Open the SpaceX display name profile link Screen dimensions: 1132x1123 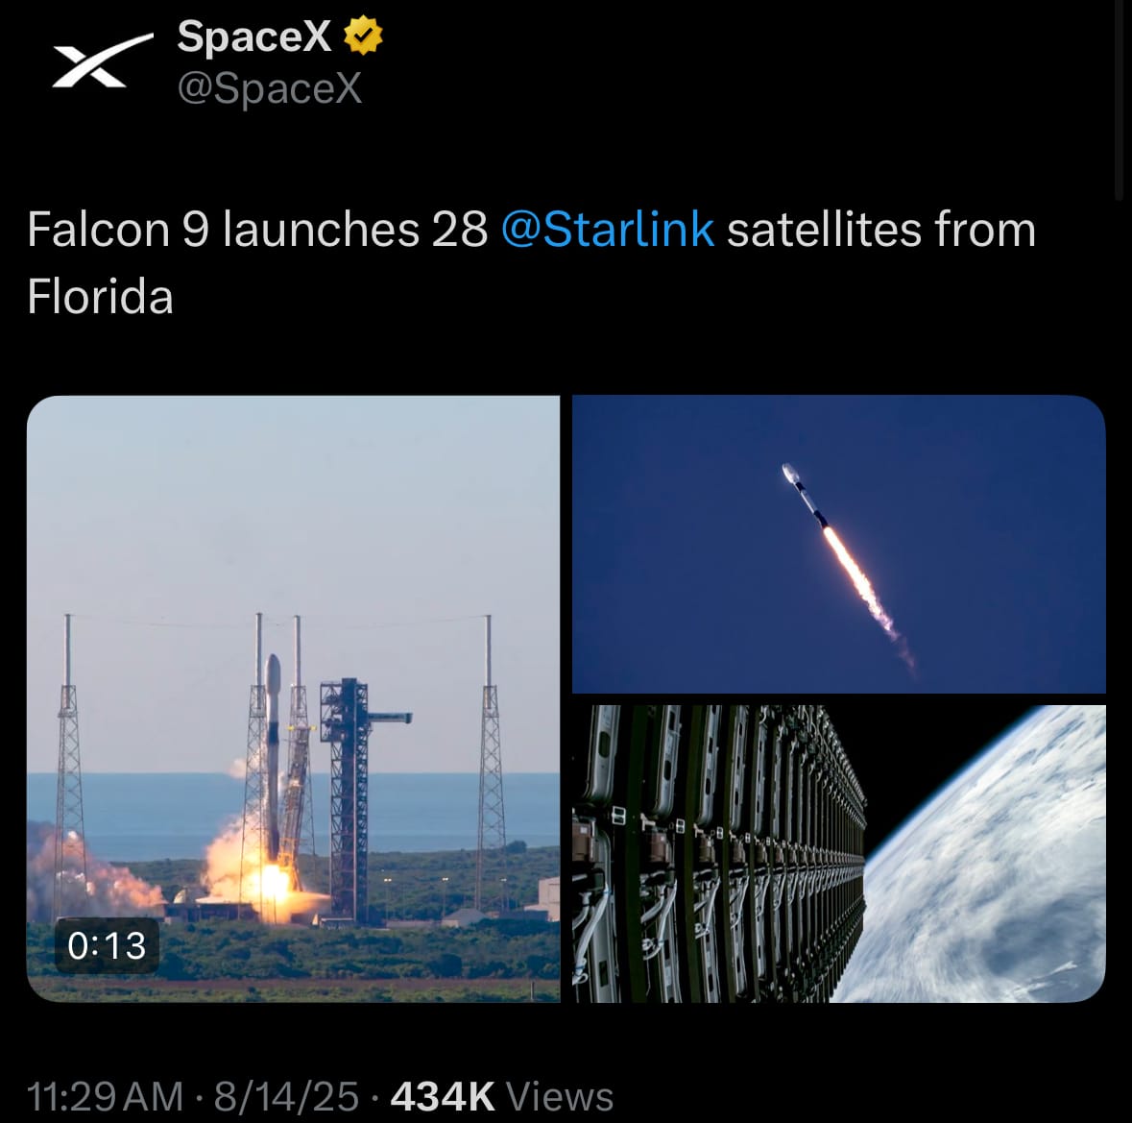click(254, 36)
